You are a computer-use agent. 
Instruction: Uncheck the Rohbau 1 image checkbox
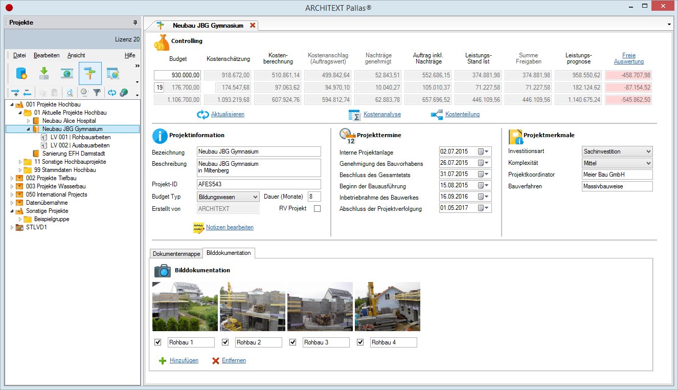tap(157, 342)
